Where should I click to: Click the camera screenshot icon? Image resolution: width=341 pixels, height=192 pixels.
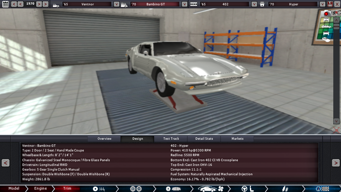pyautogui.click(x=326, y=14)
